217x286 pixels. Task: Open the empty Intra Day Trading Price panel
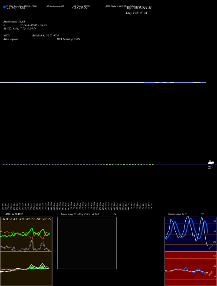(x=87, y=243)
